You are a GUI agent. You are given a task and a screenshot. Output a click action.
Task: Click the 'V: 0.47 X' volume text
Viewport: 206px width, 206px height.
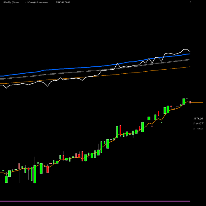(198, 124)
